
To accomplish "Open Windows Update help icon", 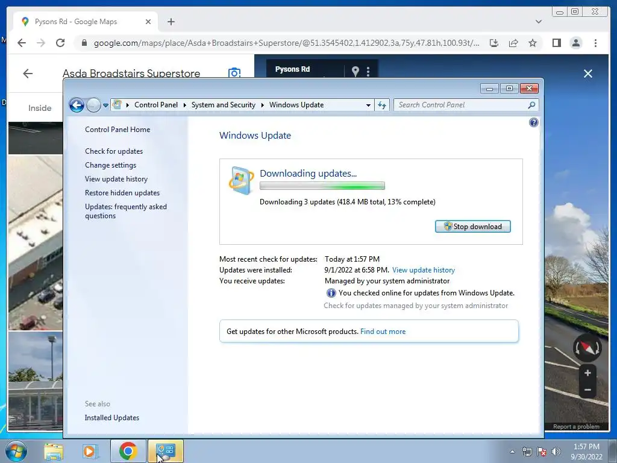I will (534, 122).
